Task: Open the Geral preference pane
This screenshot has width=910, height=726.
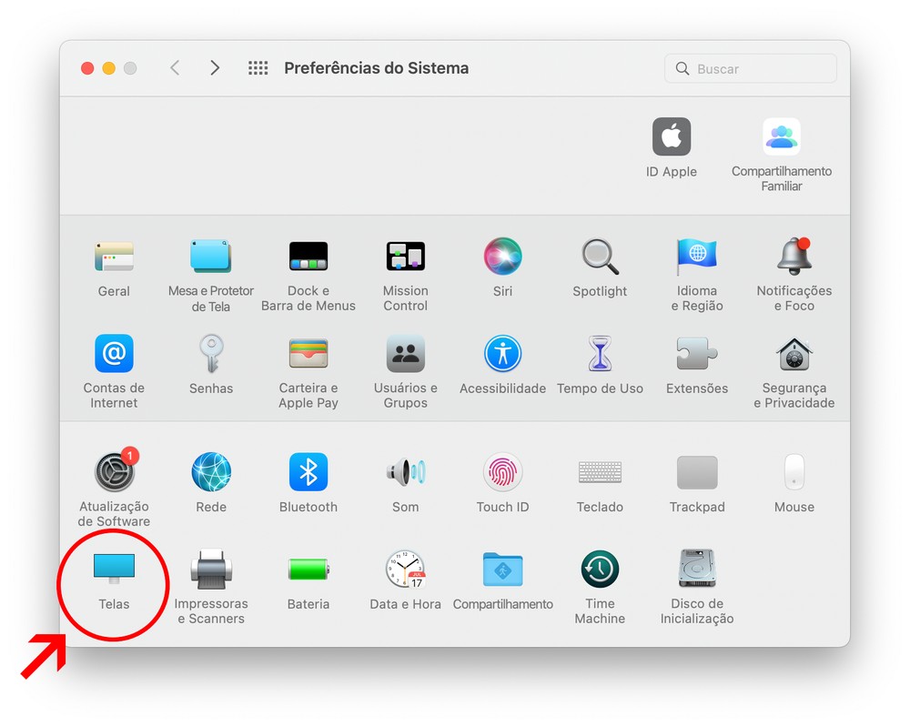Action: pyautogui.click(x=114, y=257)
